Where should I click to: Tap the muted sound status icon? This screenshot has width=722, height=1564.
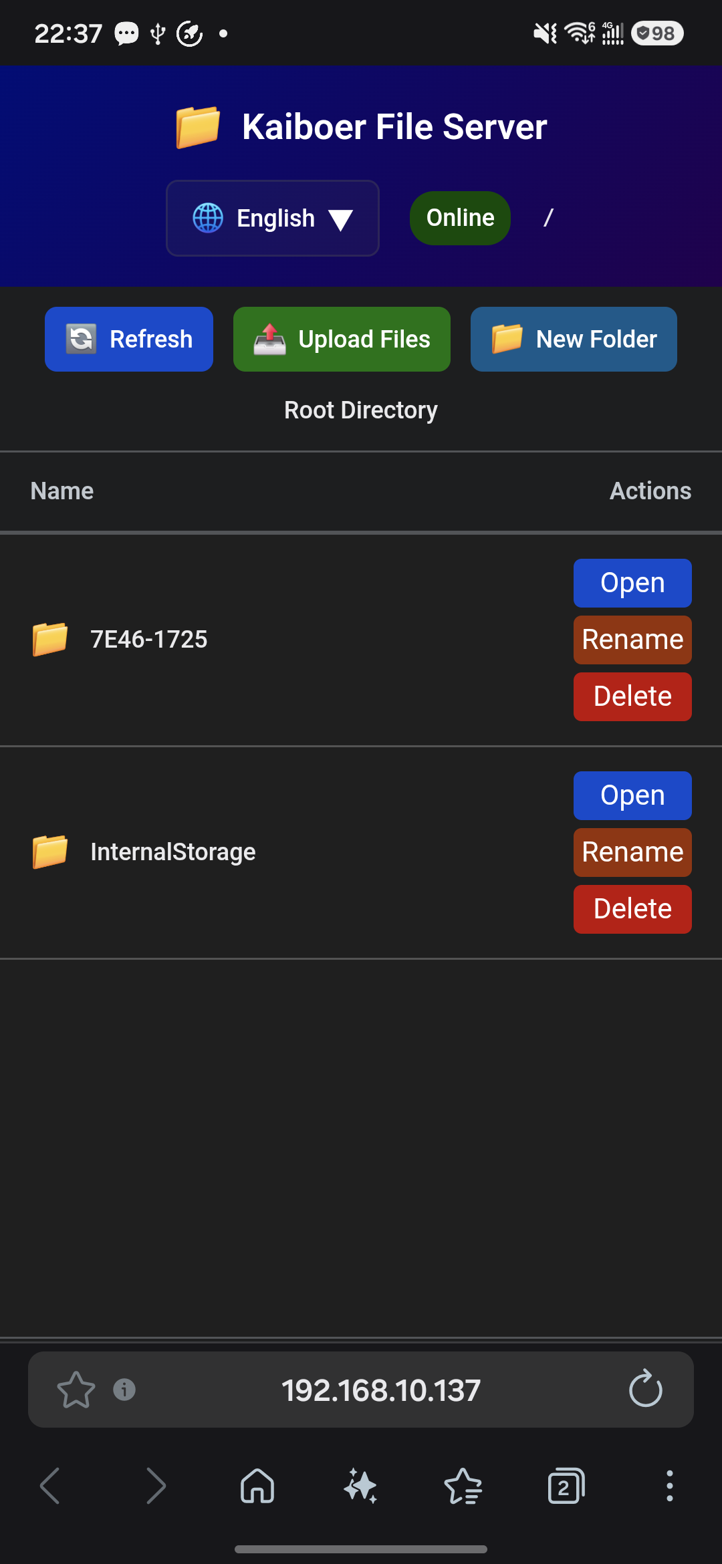coord(546,33)
